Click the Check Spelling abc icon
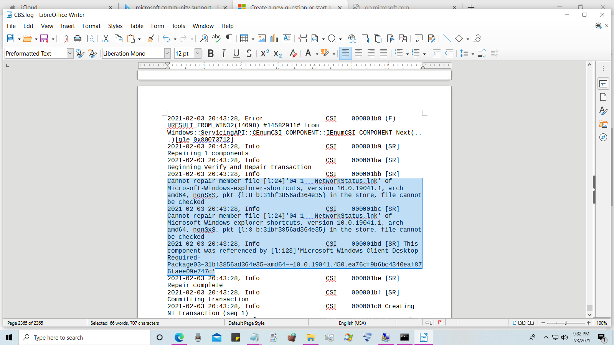 [x=216, y=38]
